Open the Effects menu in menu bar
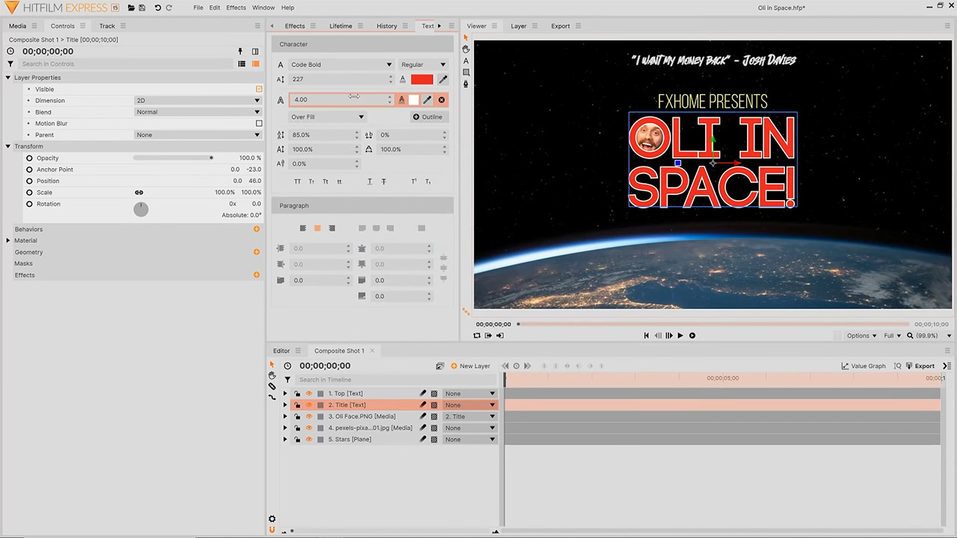Image resolution: width=957 pixels, height=538 pixels. [236, 7]
